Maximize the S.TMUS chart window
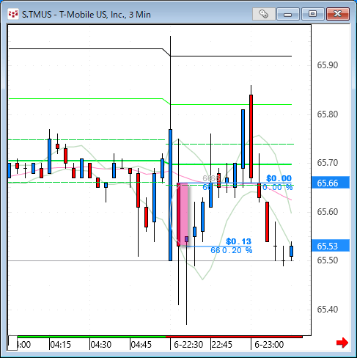 click(x=312, y=14)
